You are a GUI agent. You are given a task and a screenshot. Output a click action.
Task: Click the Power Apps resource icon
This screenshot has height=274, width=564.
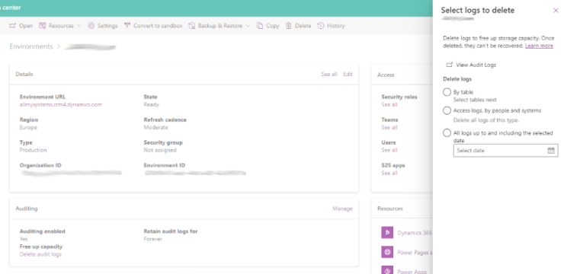[387, 270]
